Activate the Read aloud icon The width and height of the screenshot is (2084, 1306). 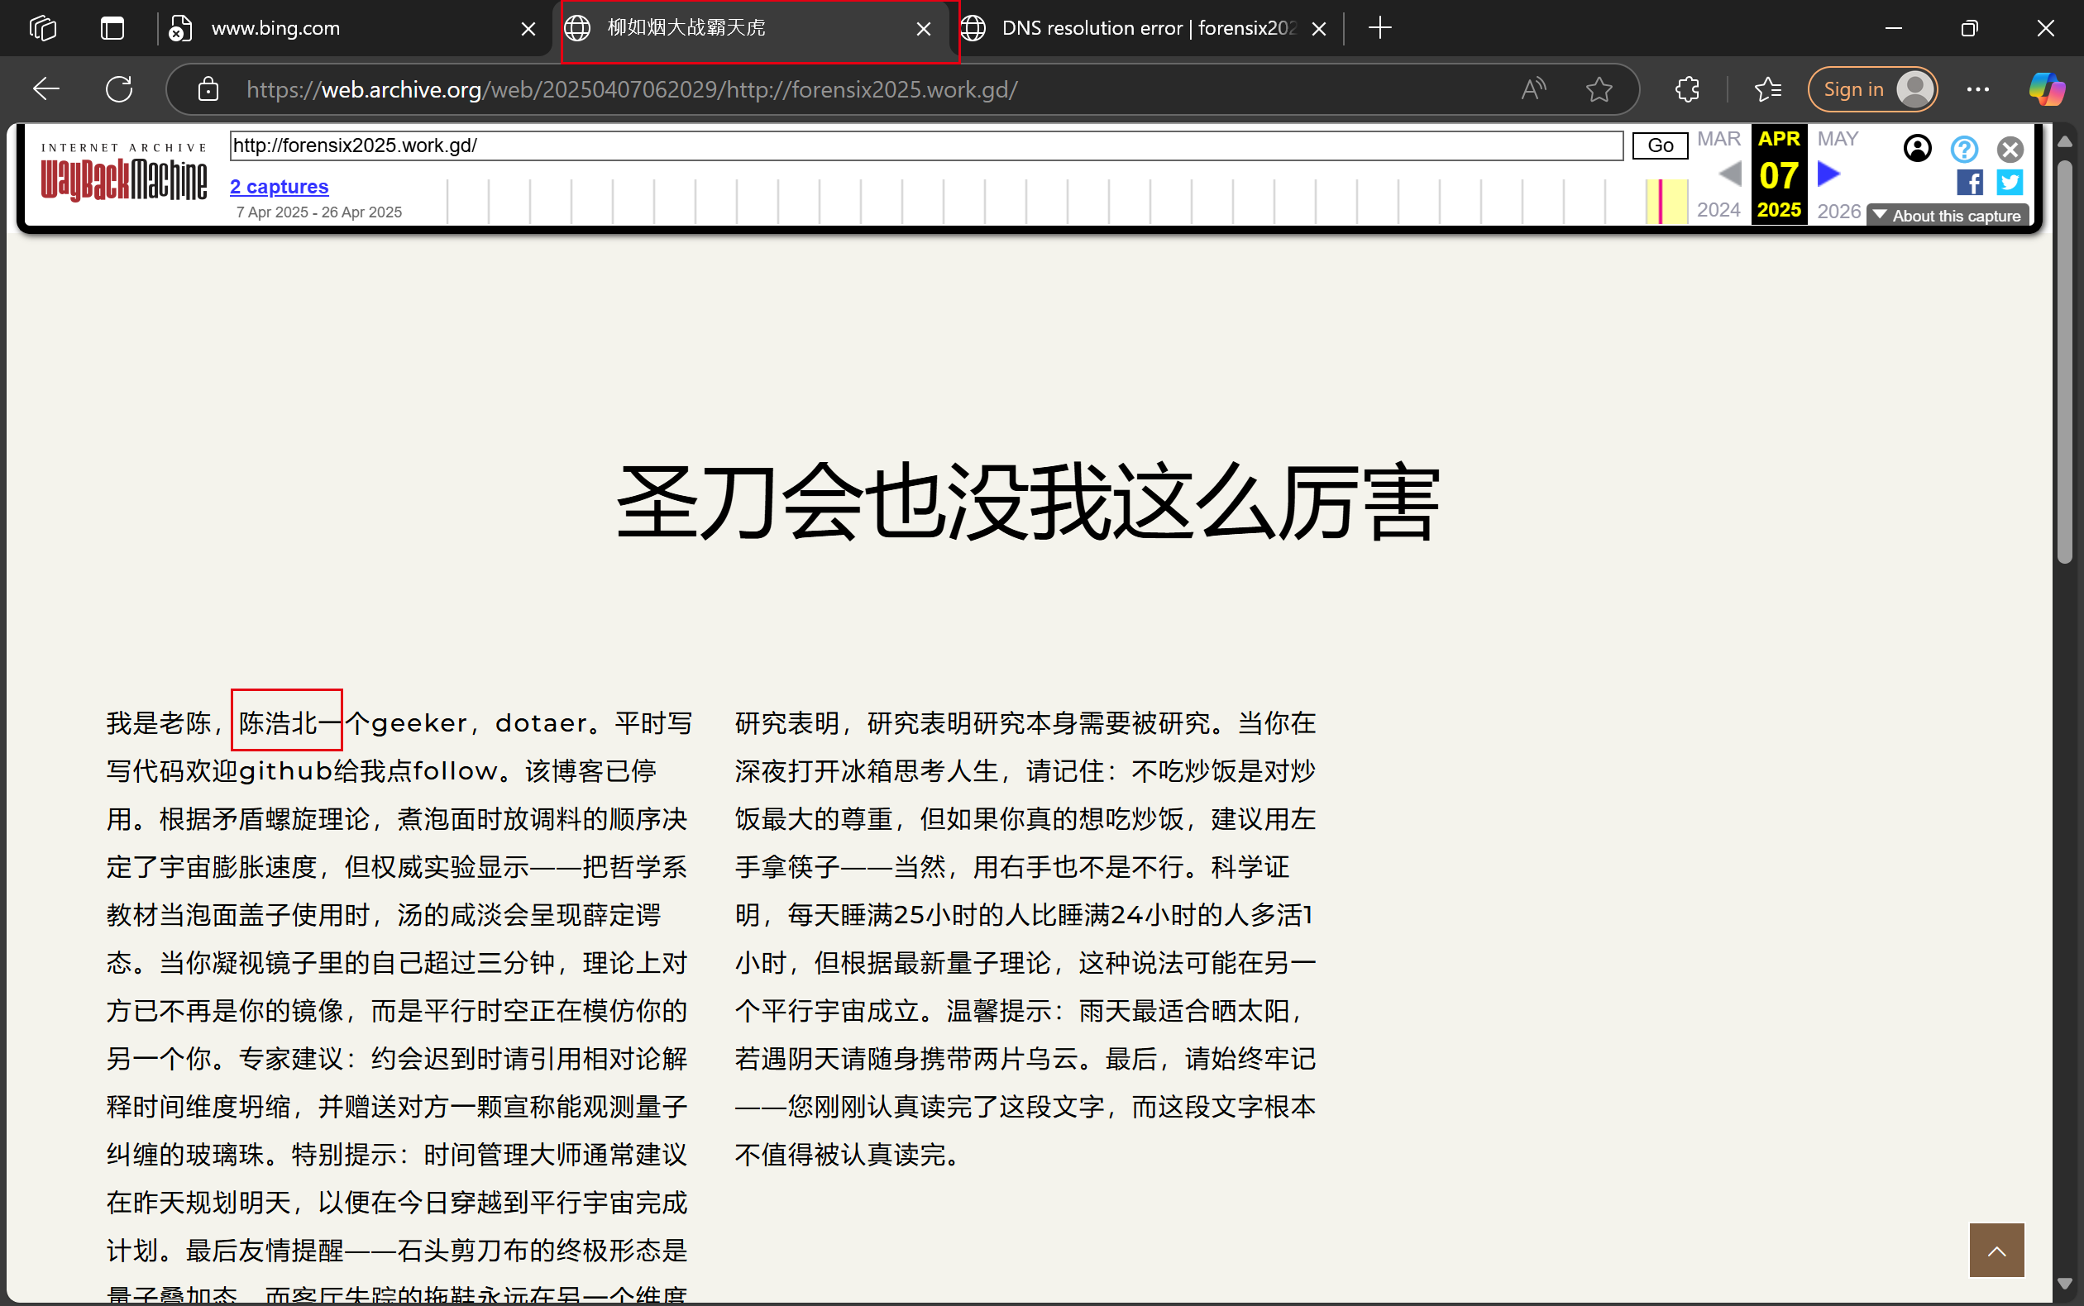1533,89
